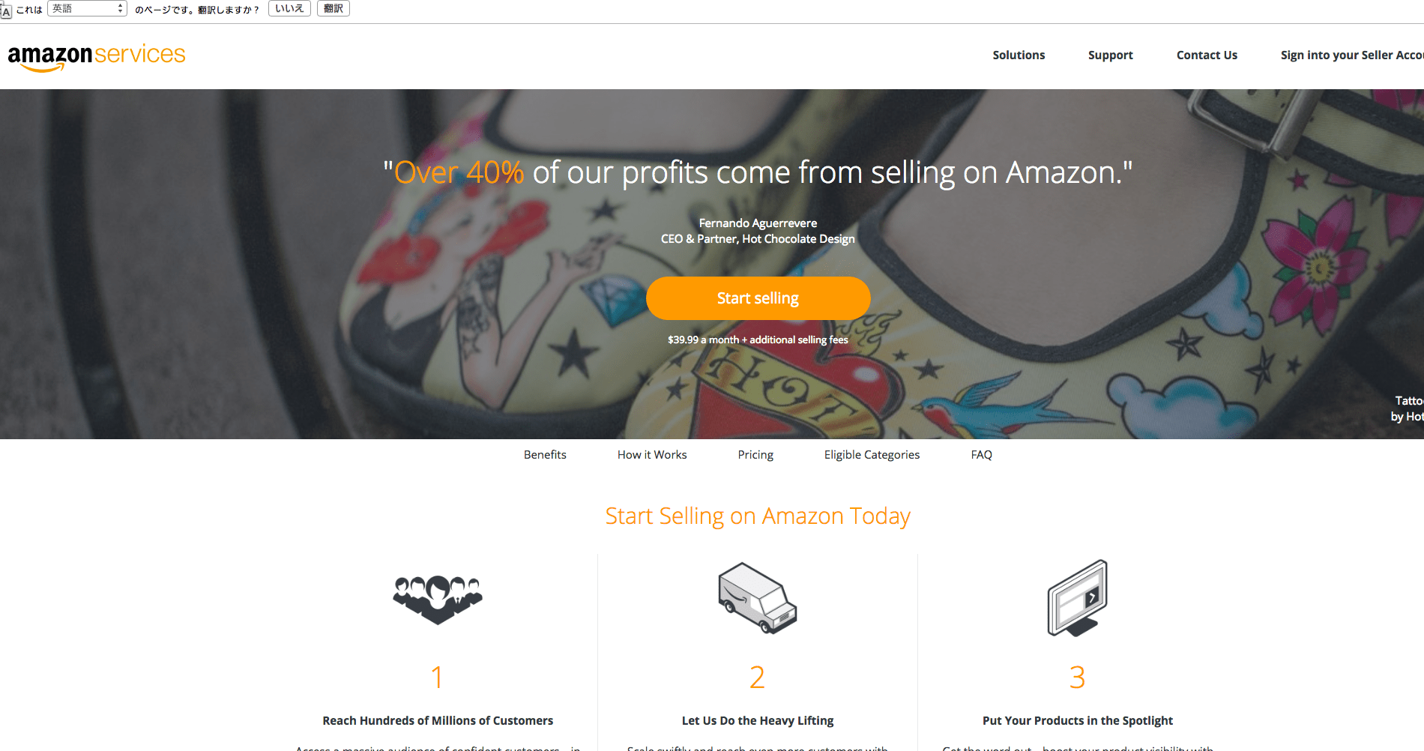Click the translate icon in translation bar
The image size is (1424, 751).
(x=6, y=10)
